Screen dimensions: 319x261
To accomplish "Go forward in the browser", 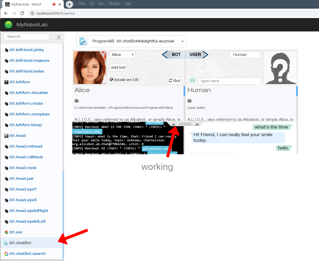I will point(14,13).
